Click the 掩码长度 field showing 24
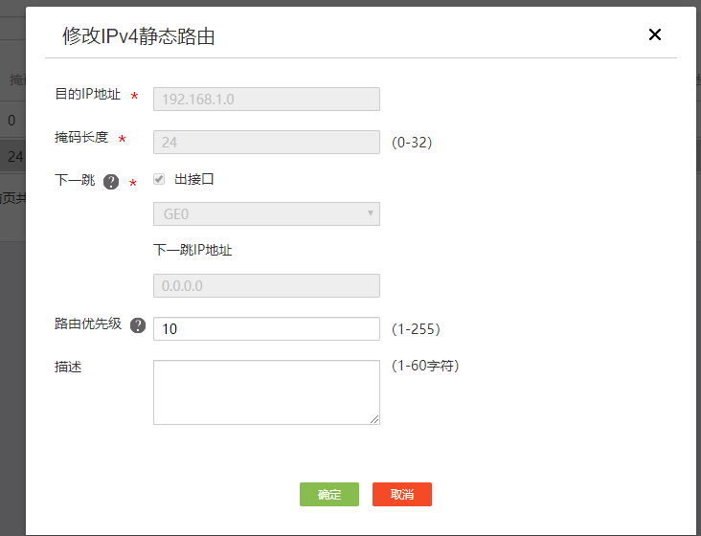The image size is (701, 536). click(266, 142)
